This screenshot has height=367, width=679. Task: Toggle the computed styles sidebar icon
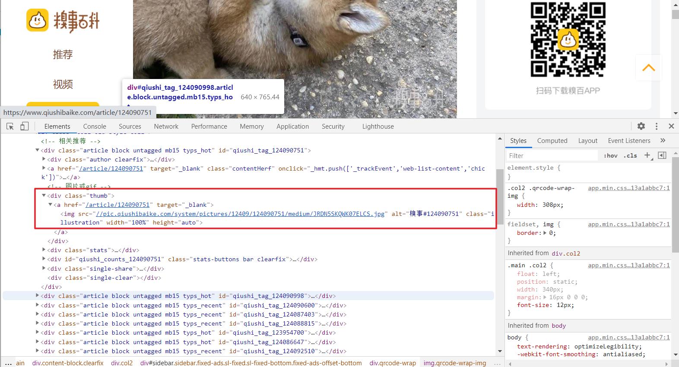click(662, 155)
